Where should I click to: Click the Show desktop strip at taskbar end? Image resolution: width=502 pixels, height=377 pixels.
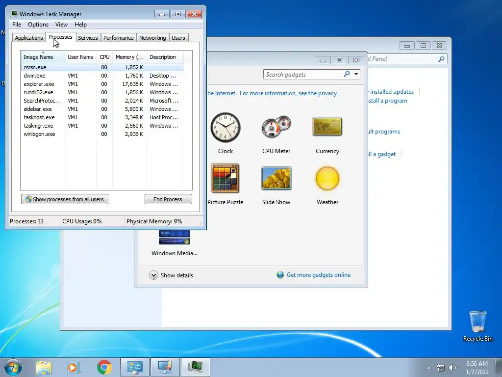tap(499, 367)
